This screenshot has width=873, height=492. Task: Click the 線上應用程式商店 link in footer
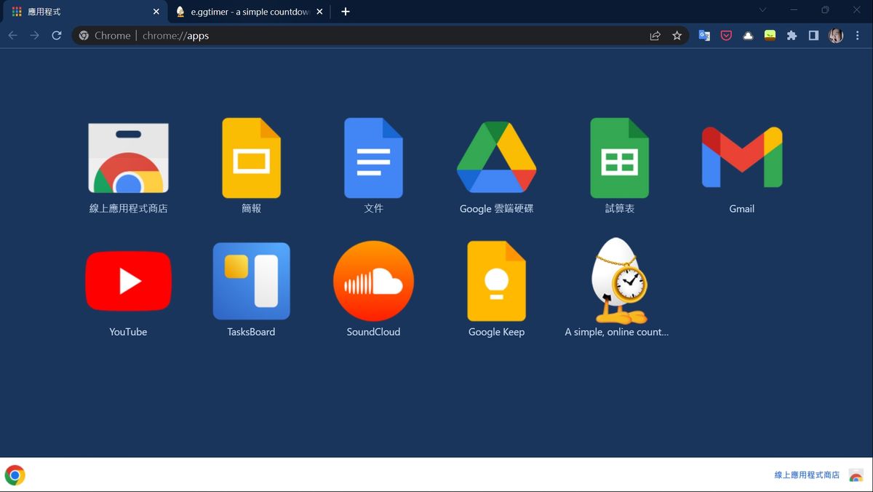[x=807, y=475]
